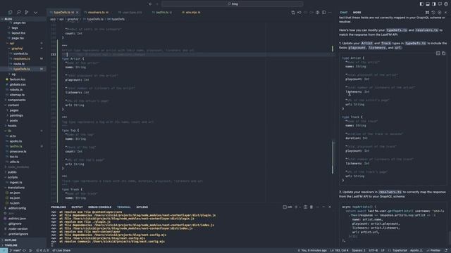The height and width of the screenshot is (253, 451).
Task: Select TypeScript language mode
Action: [x=400, y=250]
